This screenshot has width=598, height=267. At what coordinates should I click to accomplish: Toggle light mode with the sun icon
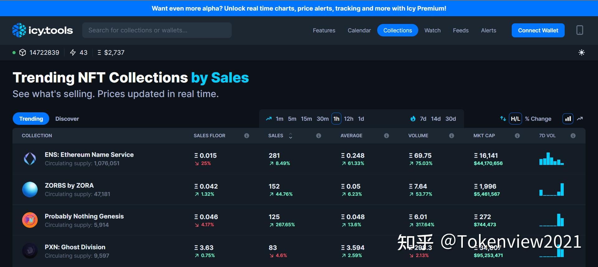(581, 53)
